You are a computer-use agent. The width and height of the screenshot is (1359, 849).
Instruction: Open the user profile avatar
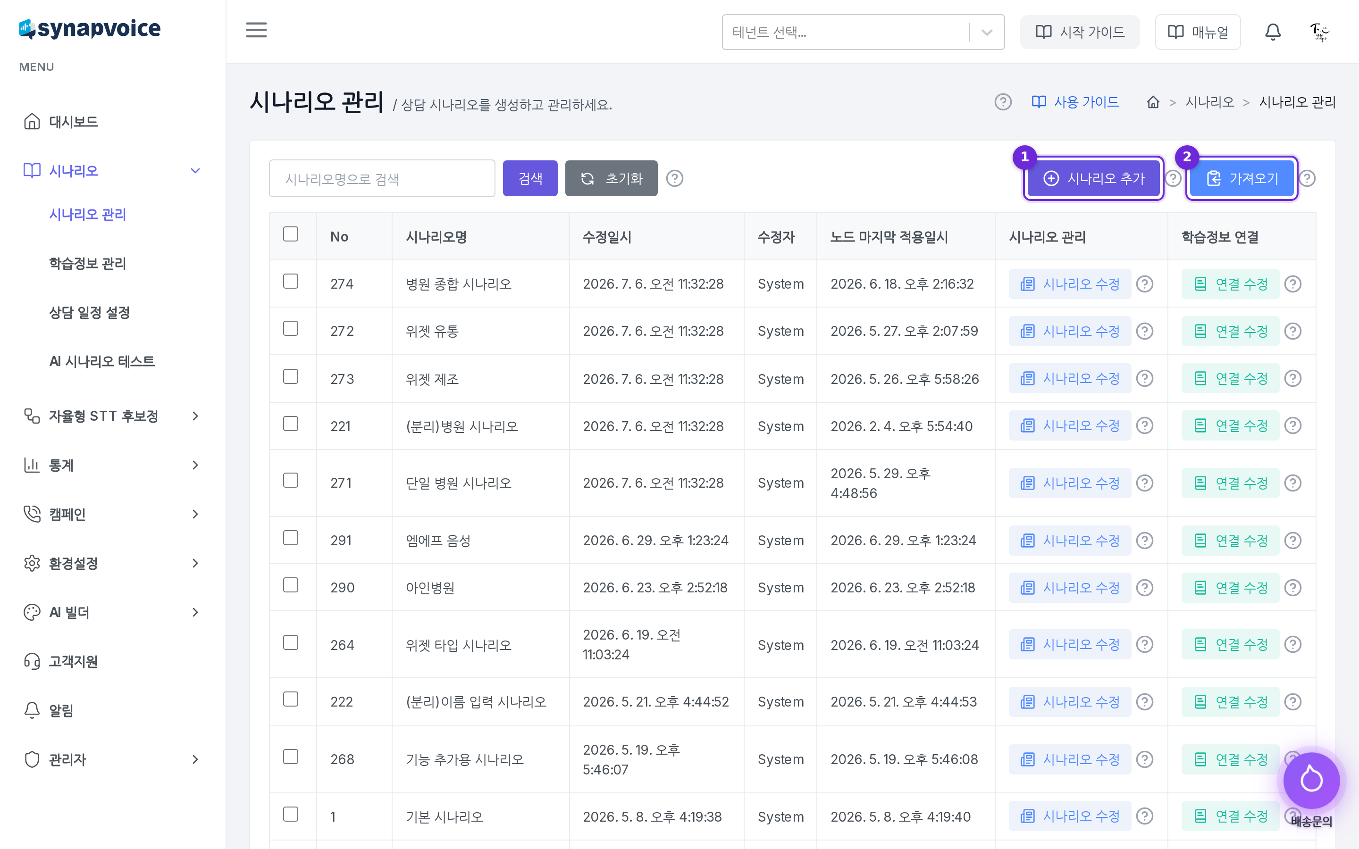click(1319, 32)
